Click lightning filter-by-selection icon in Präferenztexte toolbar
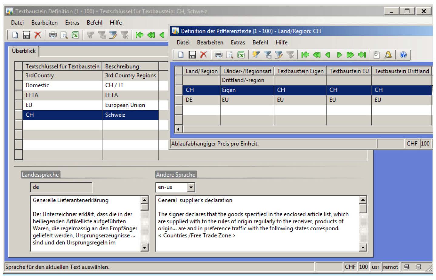This screenshot has width=436, height=280. tap(256, 55)
